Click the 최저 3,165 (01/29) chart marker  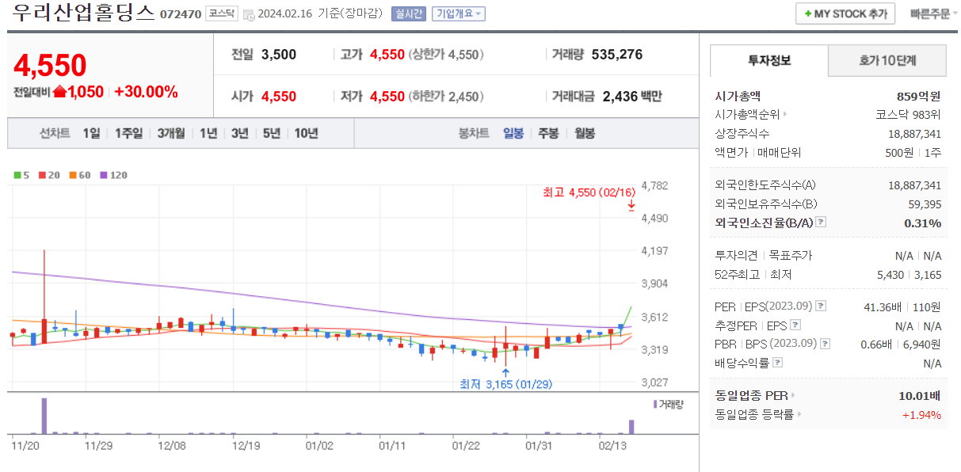coord(505,384)
